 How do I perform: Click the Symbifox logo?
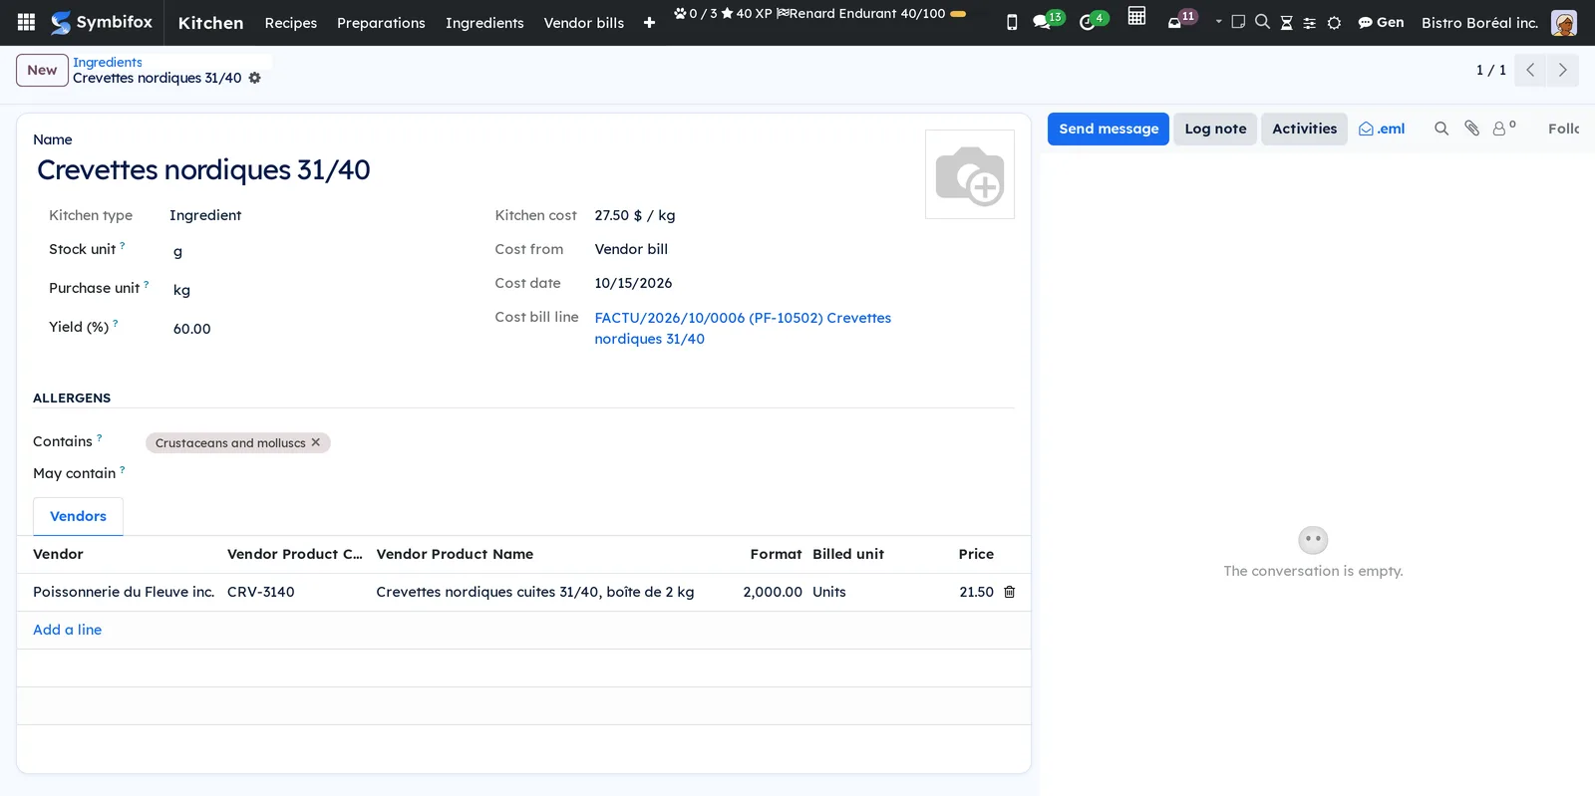tap(102, 22)
